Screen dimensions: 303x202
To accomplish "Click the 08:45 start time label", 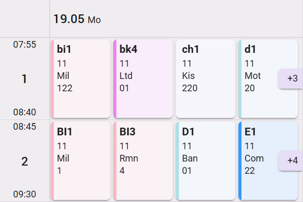I will point(25,127).
